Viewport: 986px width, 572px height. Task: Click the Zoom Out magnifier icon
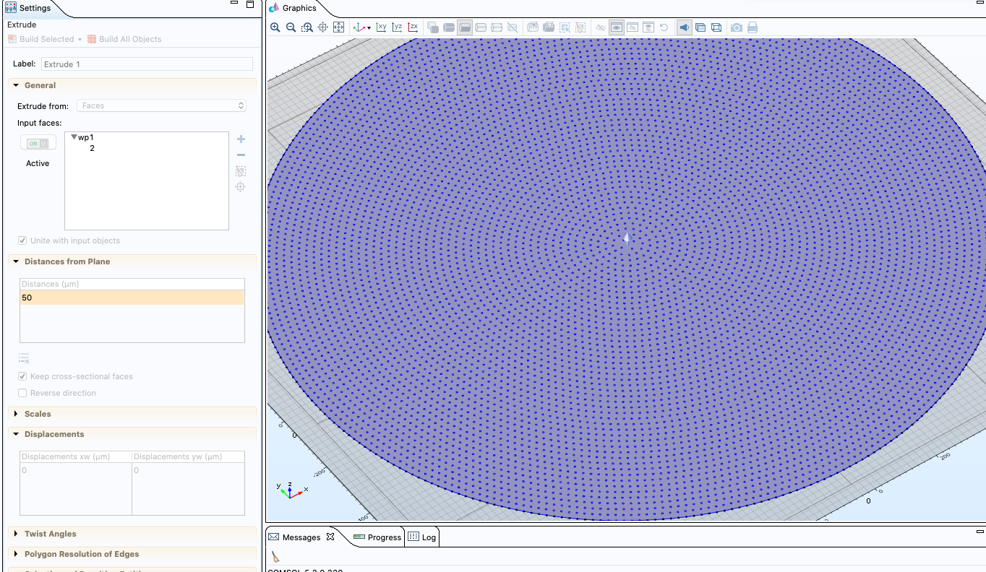[x=291, y=27]
